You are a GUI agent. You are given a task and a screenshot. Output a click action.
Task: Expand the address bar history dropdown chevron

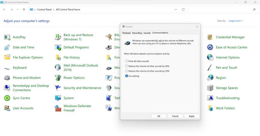[x=176, y=10]
